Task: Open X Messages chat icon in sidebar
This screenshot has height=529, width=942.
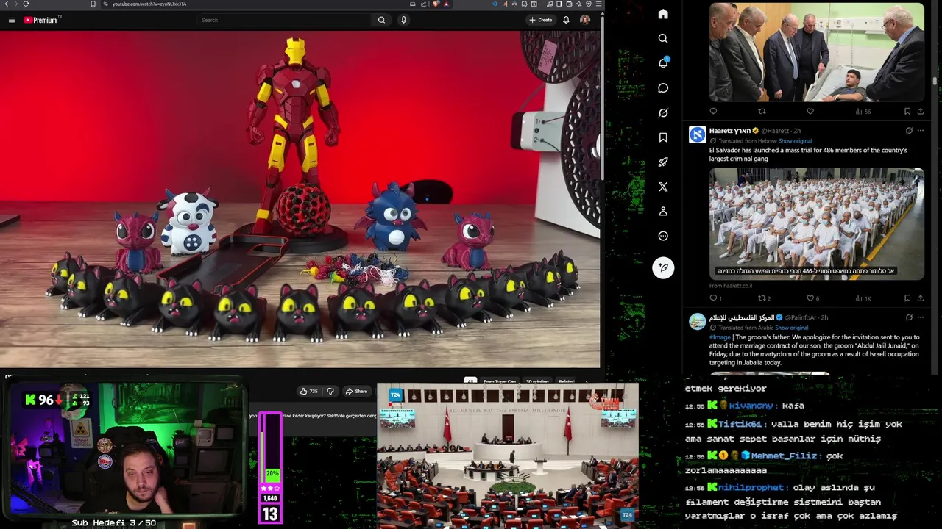Action: coord(663,88)
